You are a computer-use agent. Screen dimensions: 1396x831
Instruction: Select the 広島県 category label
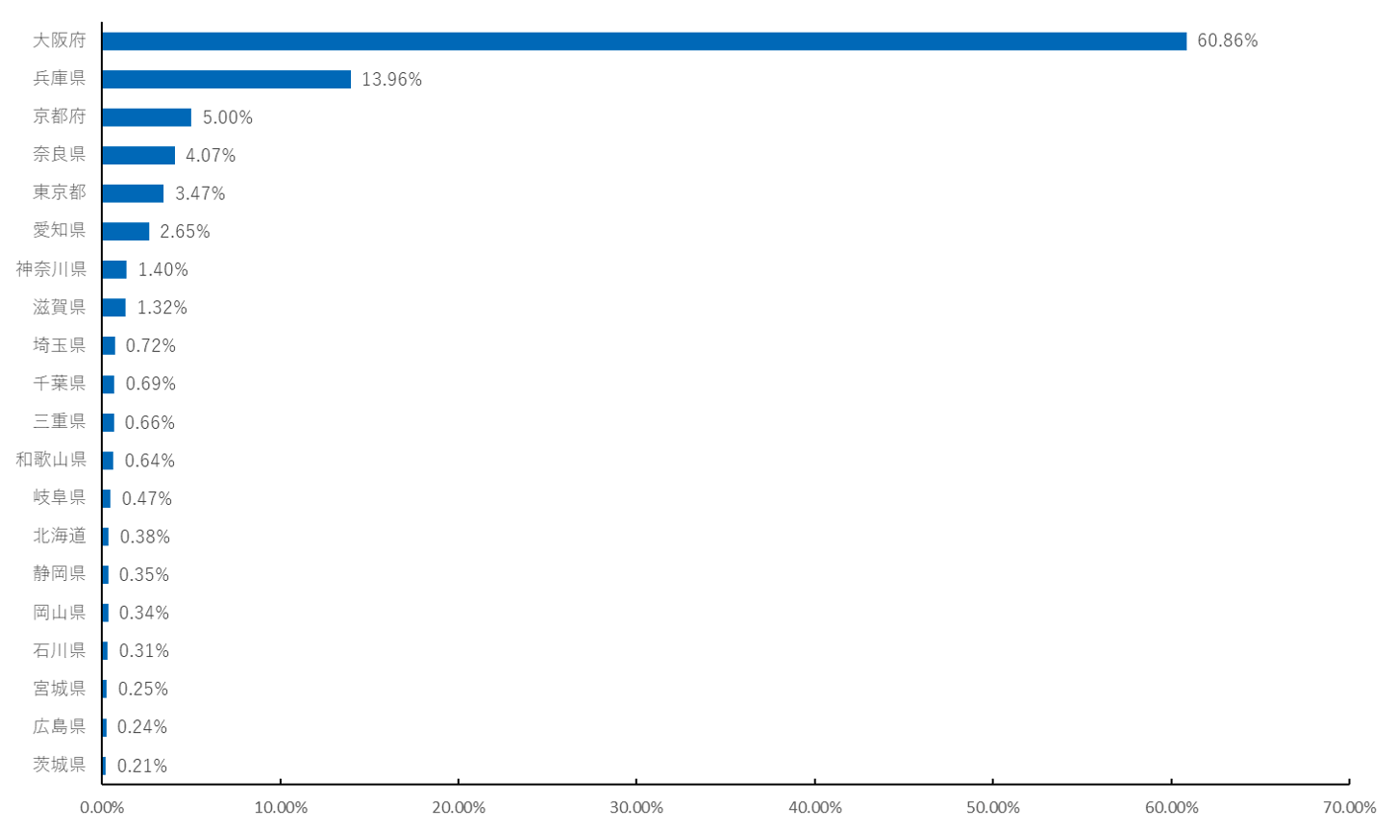click(60, 726)
